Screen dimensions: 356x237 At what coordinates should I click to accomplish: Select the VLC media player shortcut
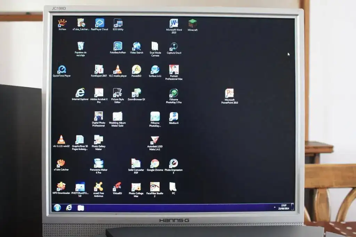(118, 70)
